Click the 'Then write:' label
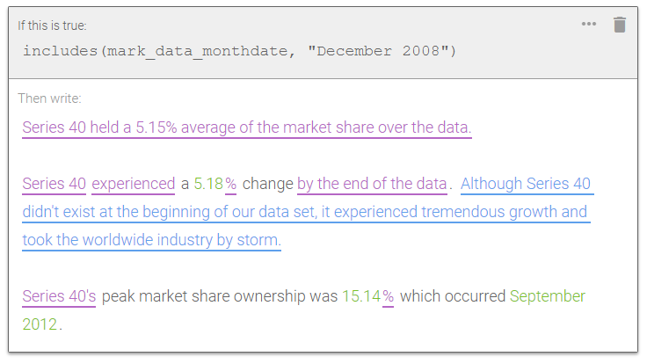 point(49,98)
